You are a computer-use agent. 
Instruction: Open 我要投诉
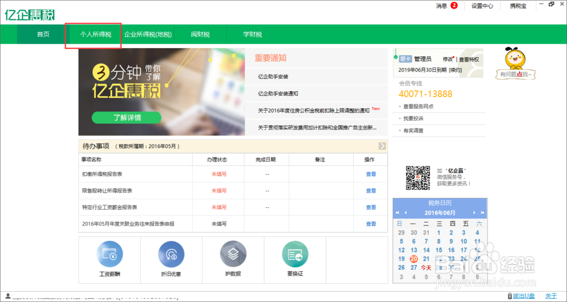(413, 118)
